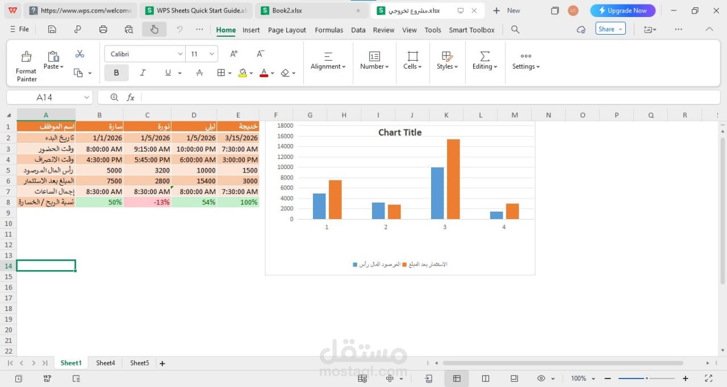Toggle eye protection mode icon
Image resolution: width=727 pixels, height=387 pixels.
(x=541, y=378)
